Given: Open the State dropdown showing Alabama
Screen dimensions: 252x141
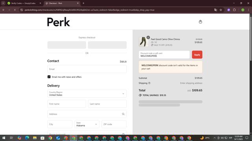Looking at the screenshot, I should pos(87,124).
